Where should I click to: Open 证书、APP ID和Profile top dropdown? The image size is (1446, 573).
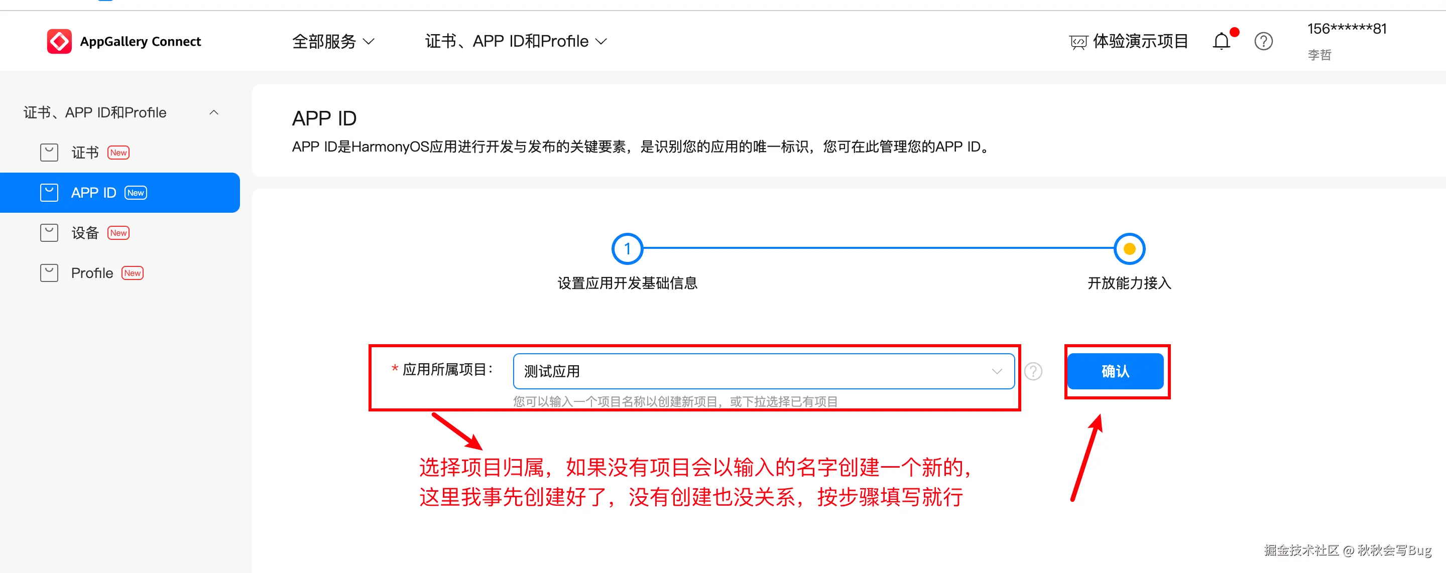point(515,42)
